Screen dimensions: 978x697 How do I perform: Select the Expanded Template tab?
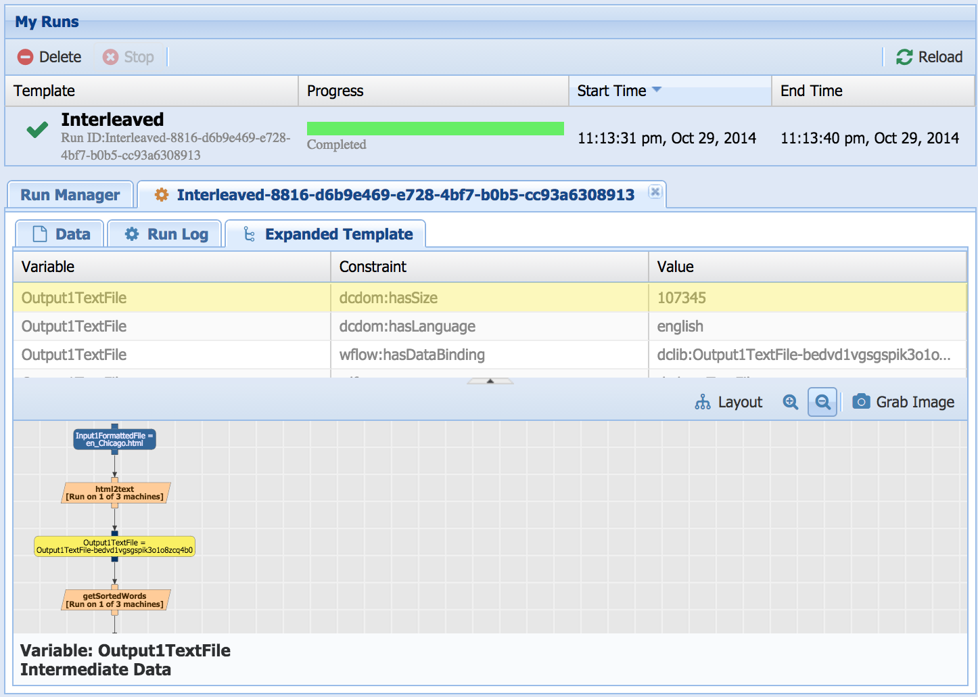pyautogui.click(x=327, y=235)
